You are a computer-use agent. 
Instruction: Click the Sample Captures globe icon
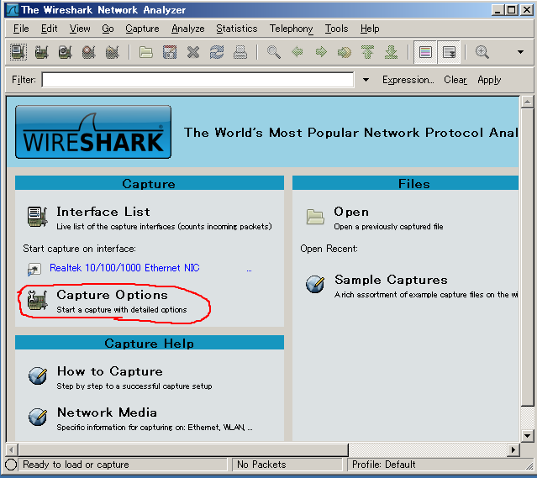click(315, 284)
